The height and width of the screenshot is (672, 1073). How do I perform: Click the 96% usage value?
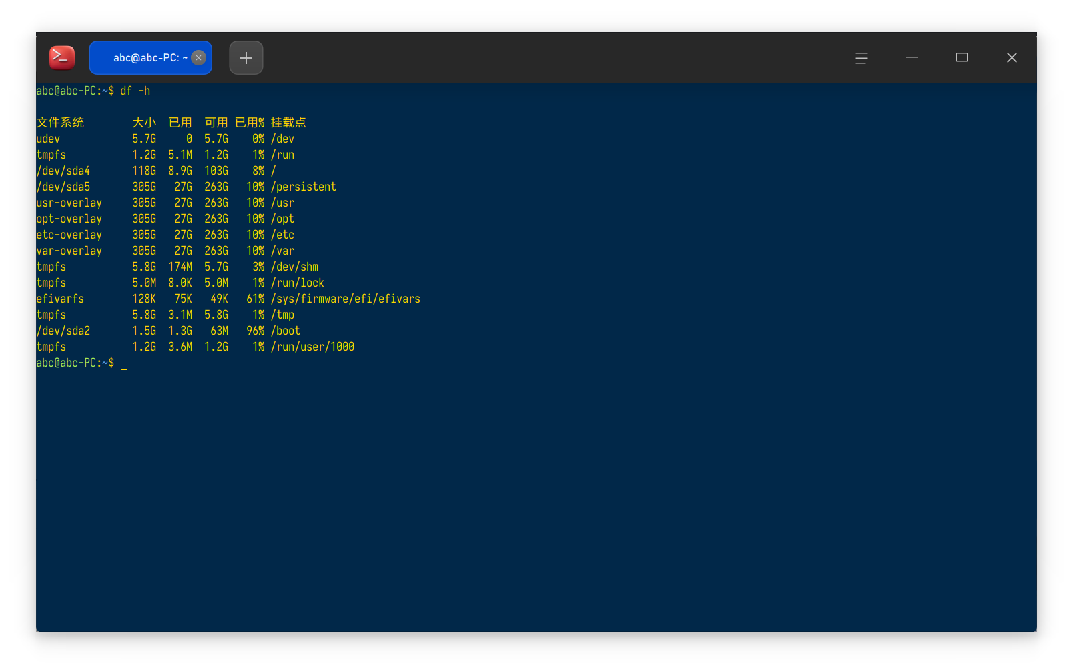(256, 331)
